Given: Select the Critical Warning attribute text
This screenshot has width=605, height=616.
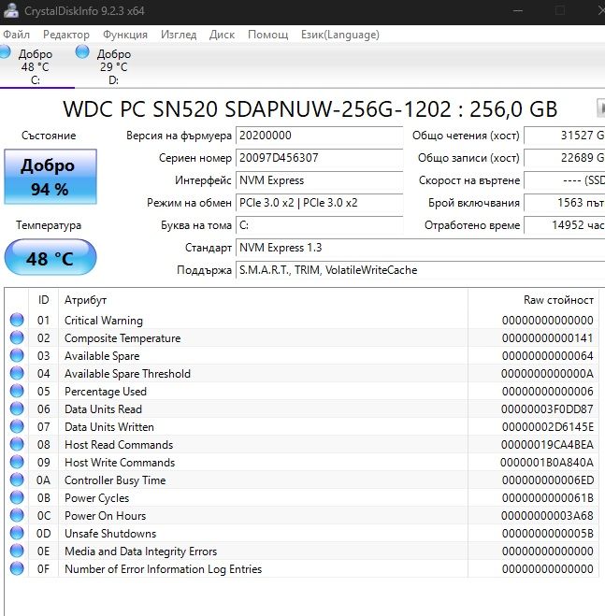Looking at the screenshot, I should pyautogui.click(x=104, y=321).
